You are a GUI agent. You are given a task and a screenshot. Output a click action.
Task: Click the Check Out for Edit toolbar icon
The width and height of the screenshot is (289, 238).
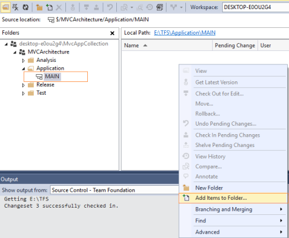tap(87, 7)
